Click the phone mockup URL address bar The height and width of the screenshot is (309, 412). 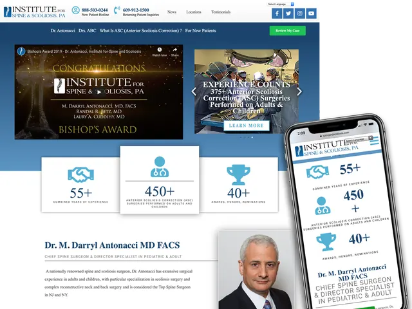pos(334,134)
